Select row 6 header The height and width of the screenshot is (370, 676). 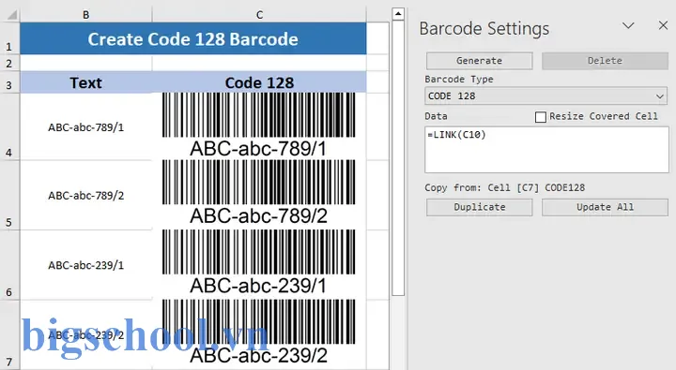coord(9,265)
